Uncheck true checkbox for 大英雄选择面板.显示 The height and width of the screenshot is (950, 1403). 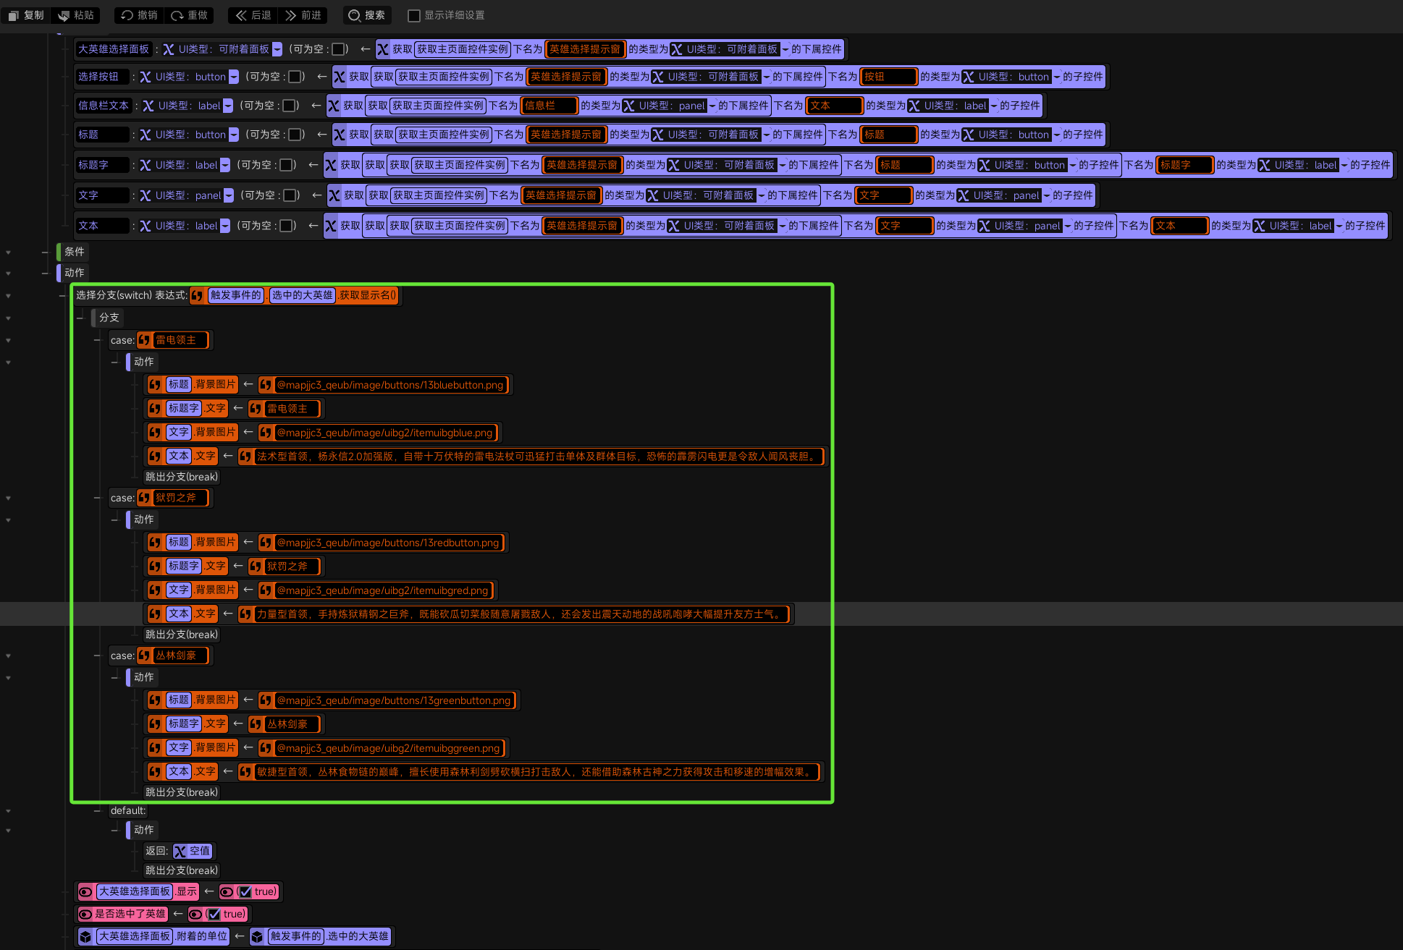click(x=245, y=891)
